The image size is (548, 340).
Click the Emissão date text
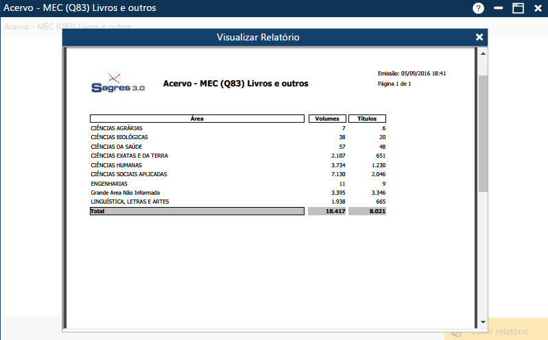pyautogui.click(x=412, y=73)
